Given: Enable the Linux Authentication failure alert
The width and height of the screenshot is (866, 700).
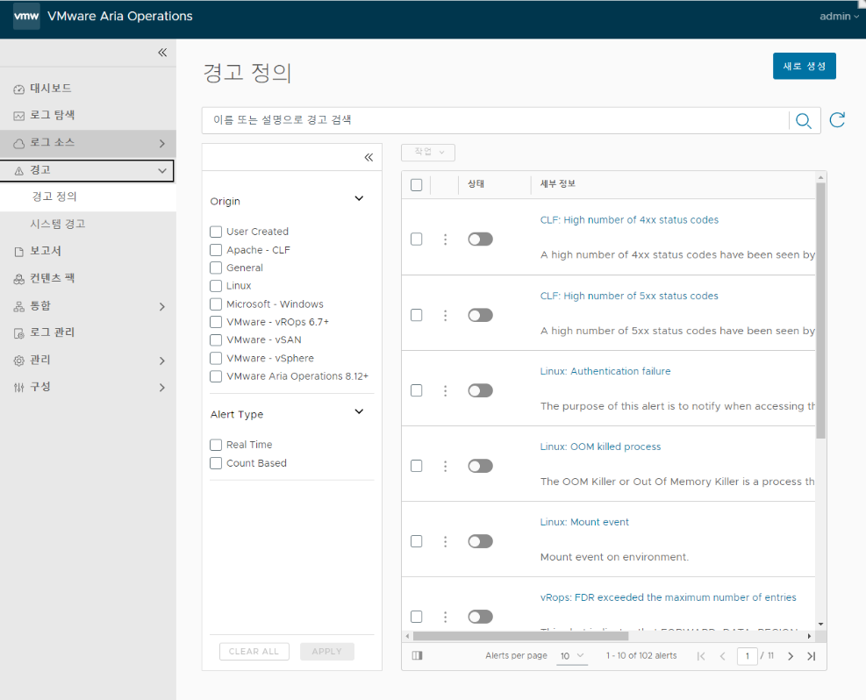Looking at the screenshot, I should point(480,391).
